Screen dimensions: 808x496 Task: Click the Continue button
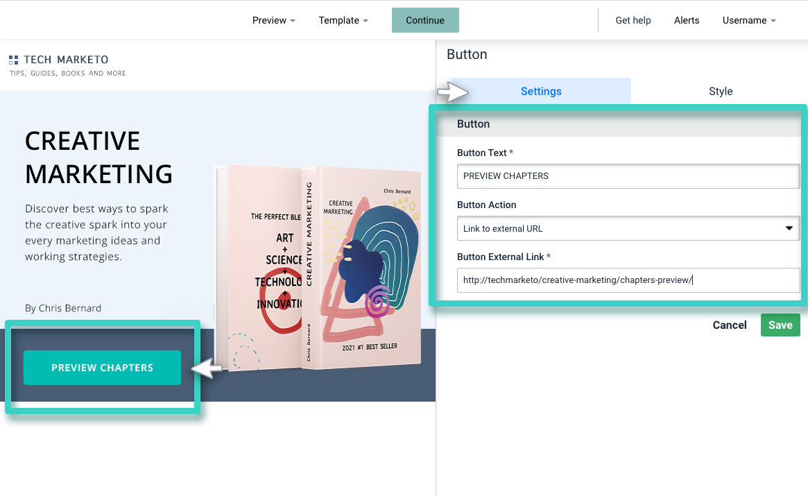click(x=425, y=20)
